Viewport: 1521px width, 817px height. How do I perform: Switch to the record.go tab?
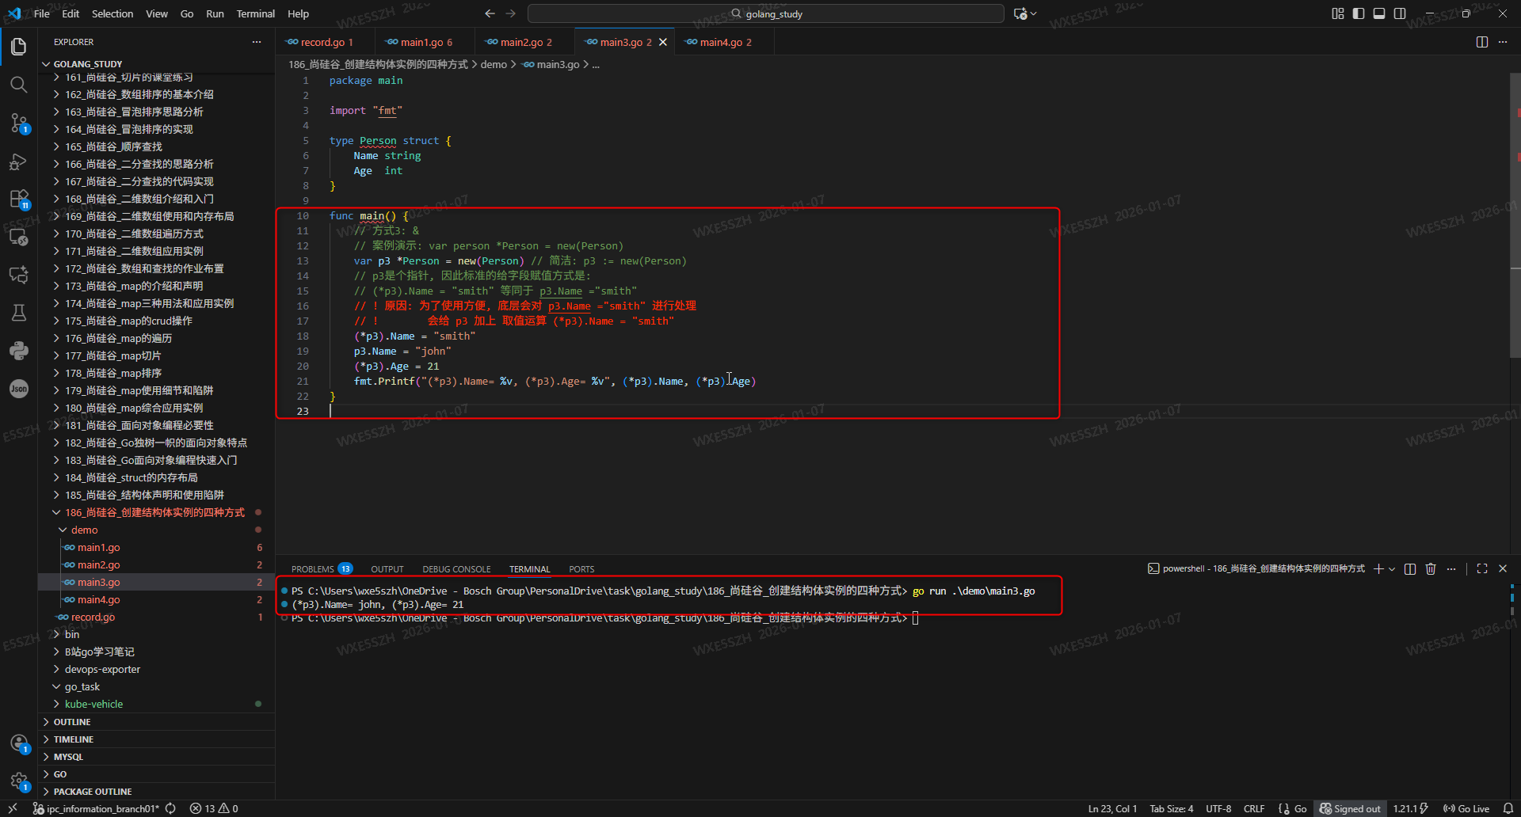326,42
